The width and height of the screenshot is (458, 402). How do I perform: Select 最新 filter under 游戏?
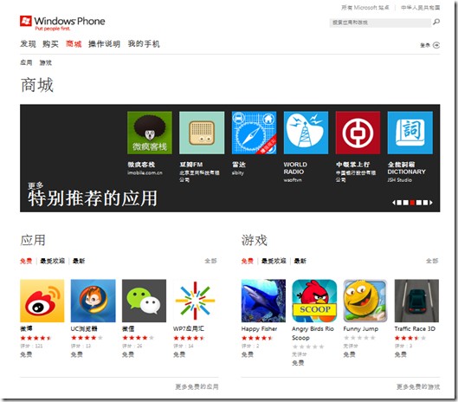click(x=300, y=261)
